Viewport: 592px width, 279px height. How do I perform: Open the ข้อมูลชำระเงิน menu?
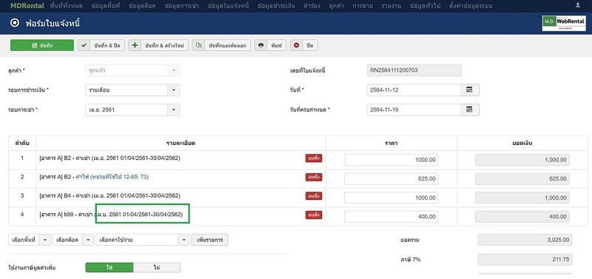pos(276,6)
